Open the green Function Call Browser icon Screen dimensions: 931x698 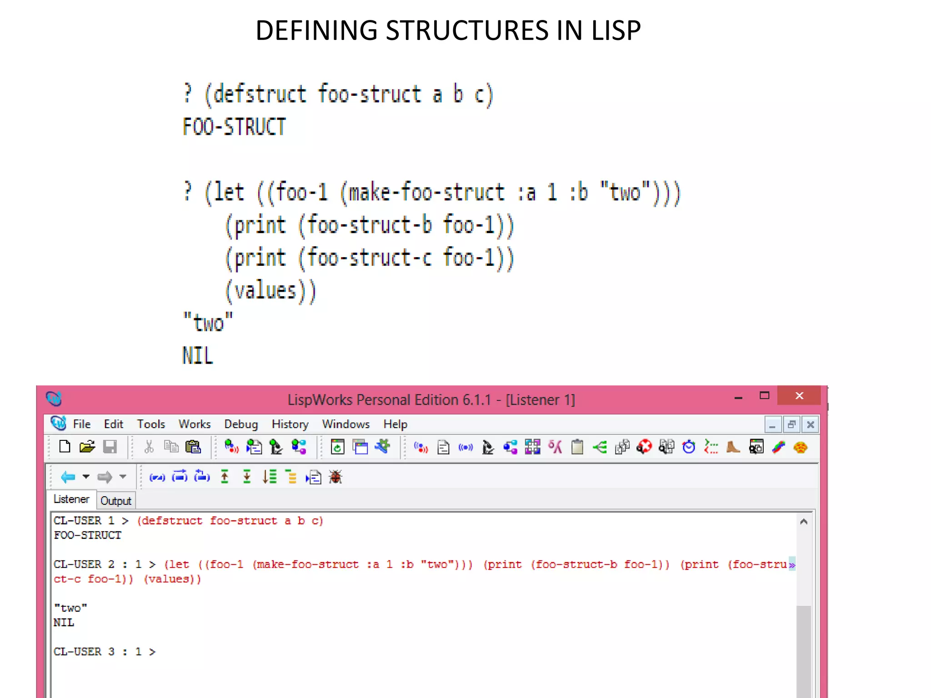600,448
